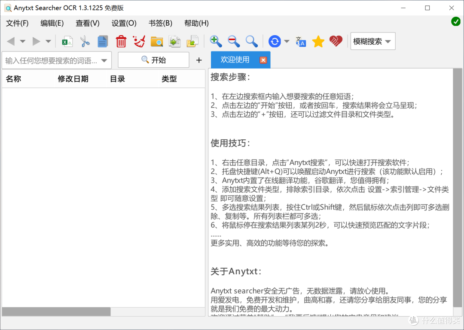Click the blue copy document icon
Image resolution: width=464 pixels, height=330 pixels.
(x=103, y=41)
